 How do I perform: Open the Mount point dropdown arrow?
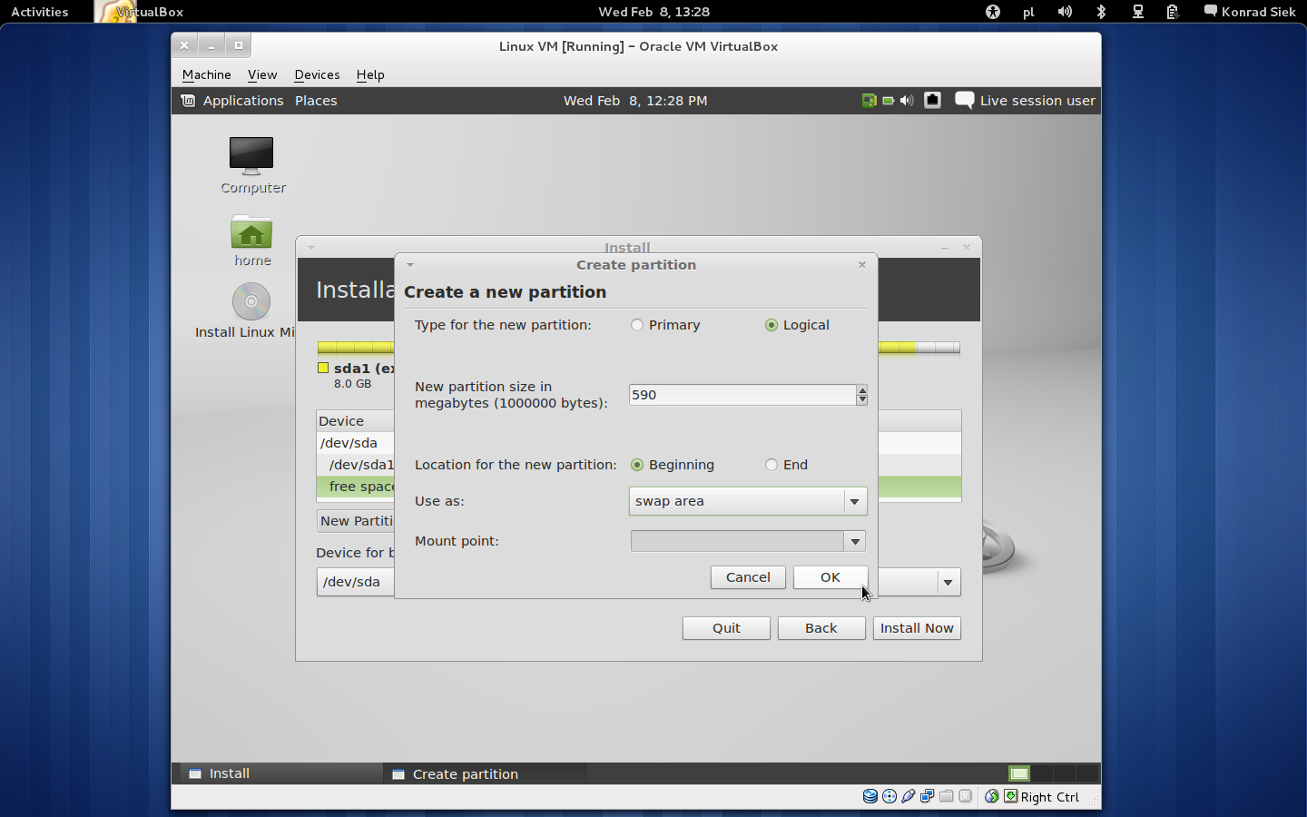(855, 541)
